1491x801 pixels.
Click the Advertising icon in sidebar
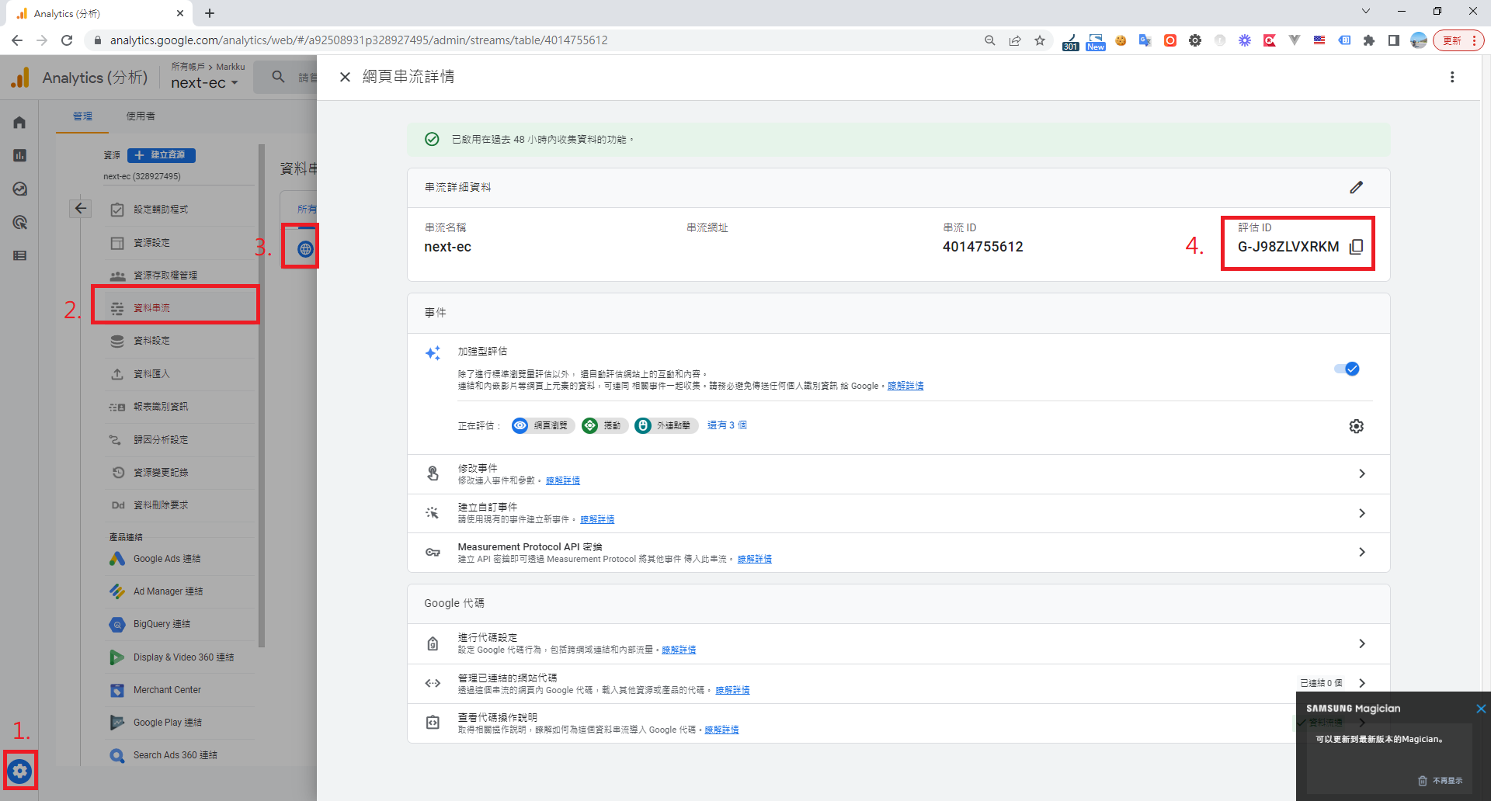click(x=20, y=223)
